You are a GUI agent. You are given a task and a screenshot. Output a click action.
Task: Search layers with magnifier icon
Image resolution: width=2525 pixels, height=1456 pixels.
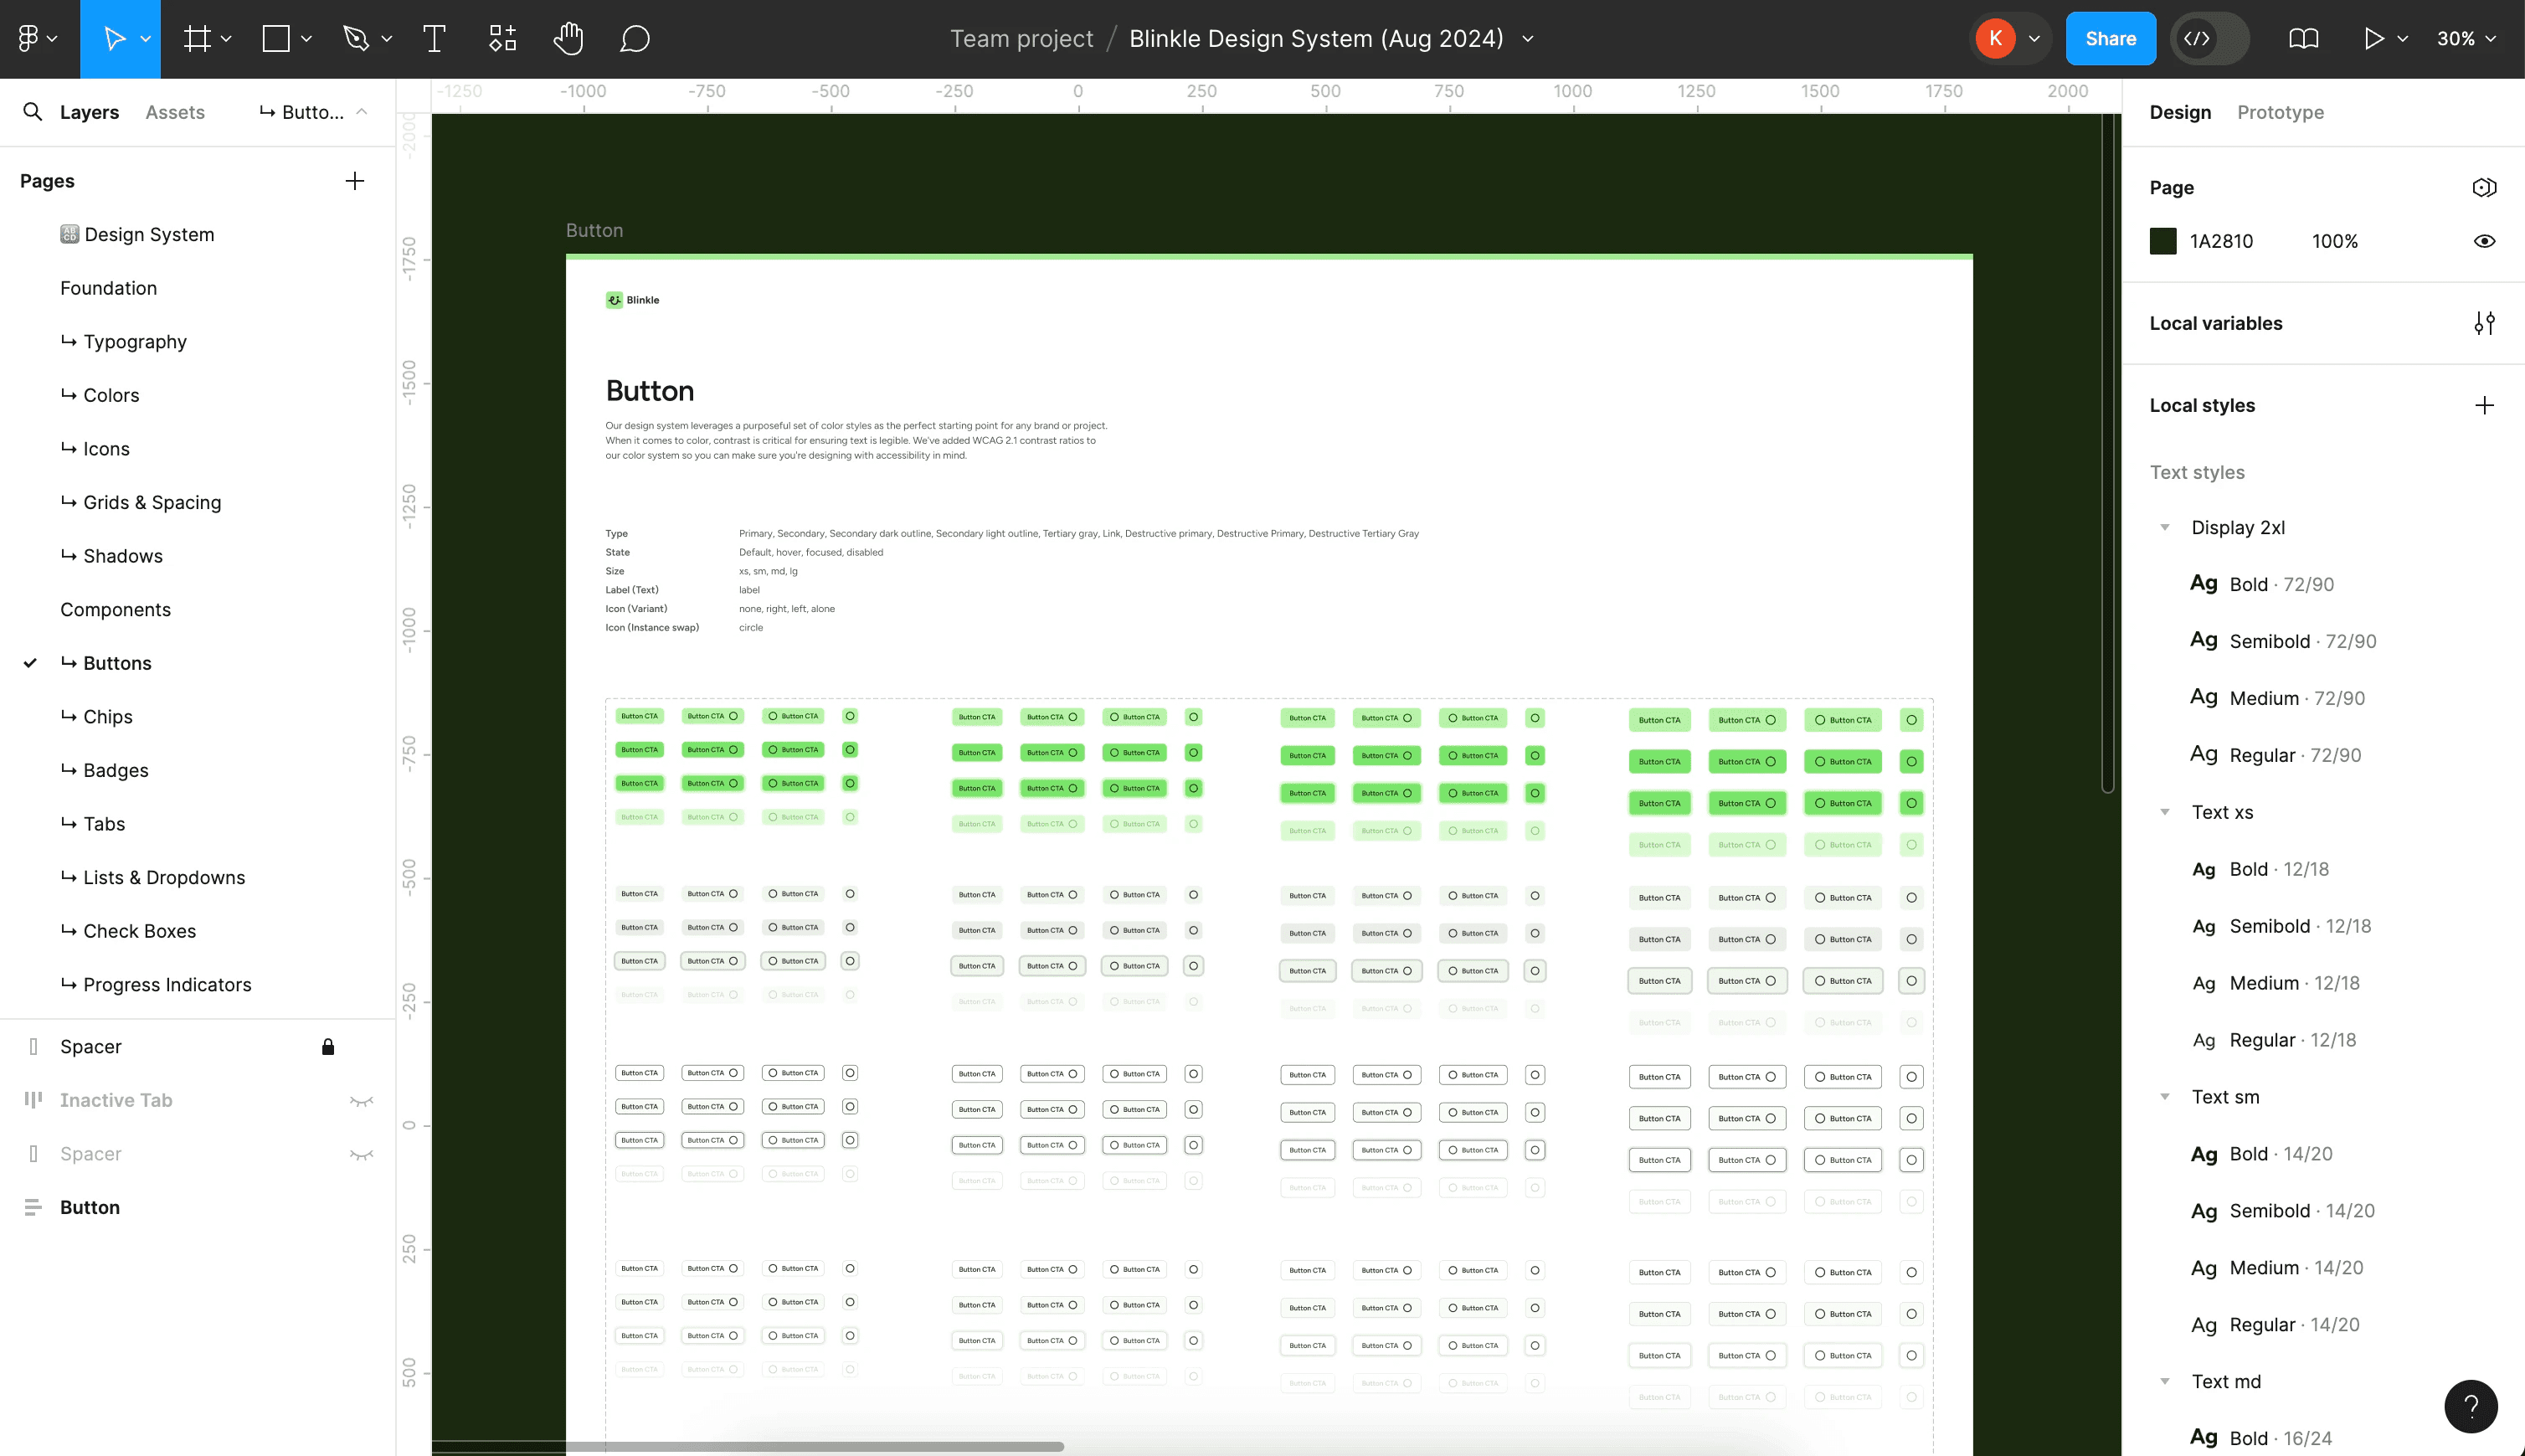32,112
